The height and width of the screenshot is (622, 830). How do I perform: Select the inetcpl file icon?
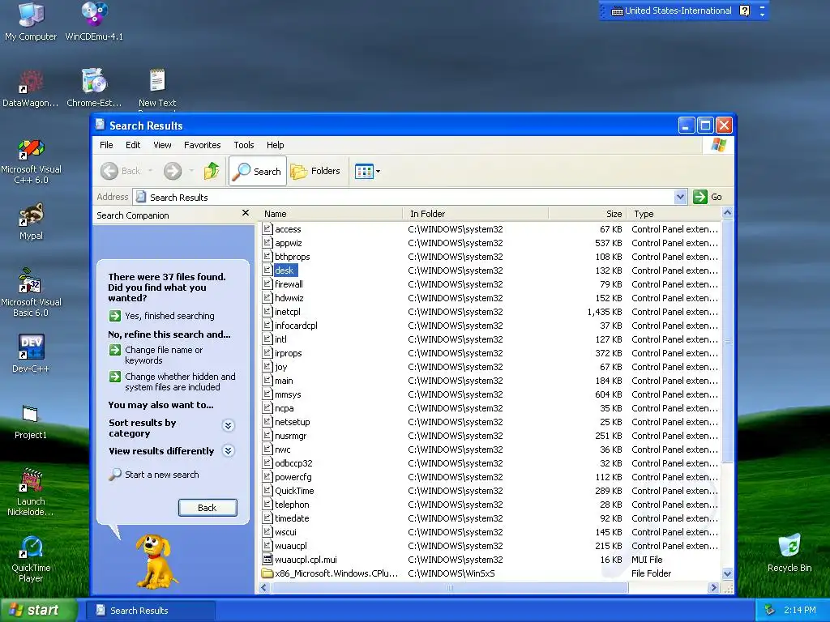coord(267,312)
